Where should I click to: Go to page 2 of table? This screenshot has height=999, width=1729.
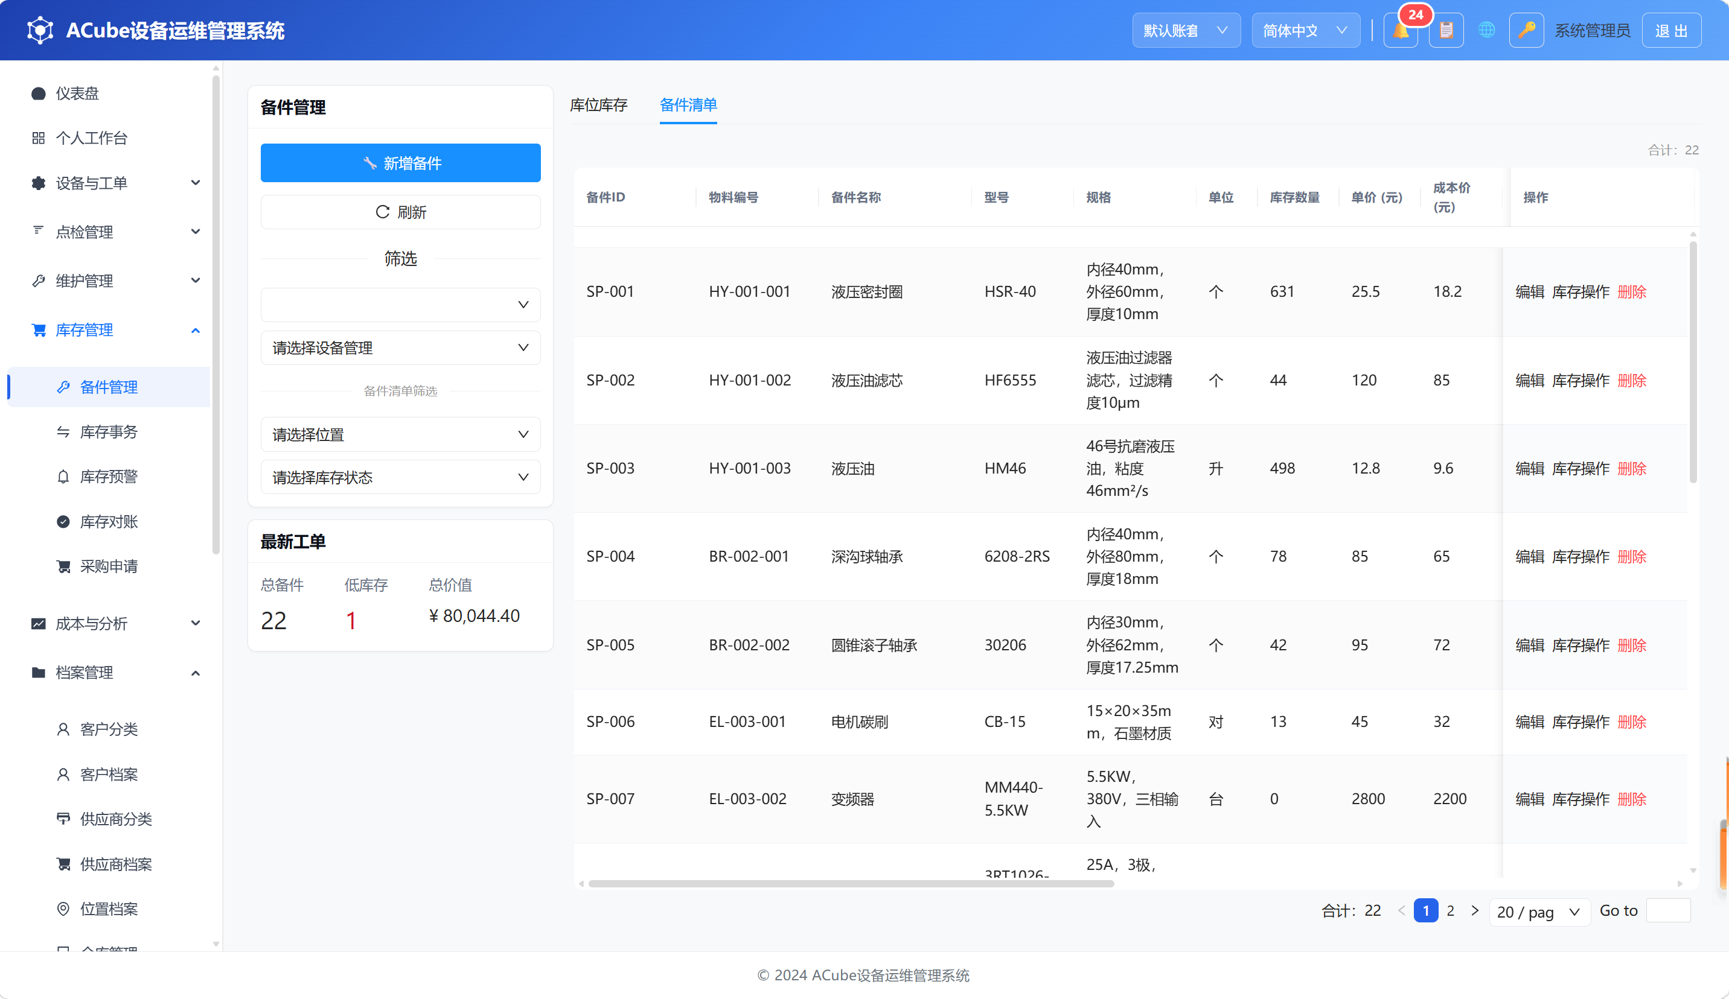1451,910
